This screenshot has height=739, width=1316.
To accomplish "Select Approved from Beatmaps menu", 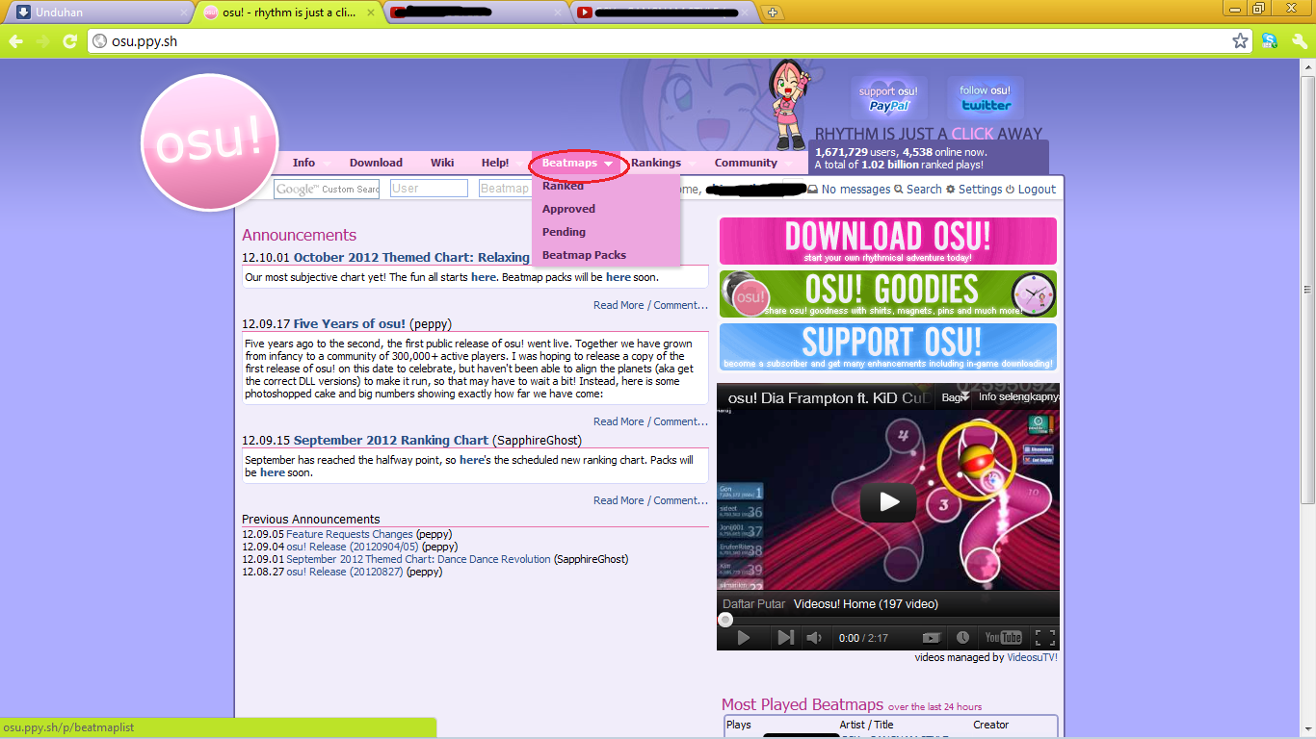I will tap(568, 209).
